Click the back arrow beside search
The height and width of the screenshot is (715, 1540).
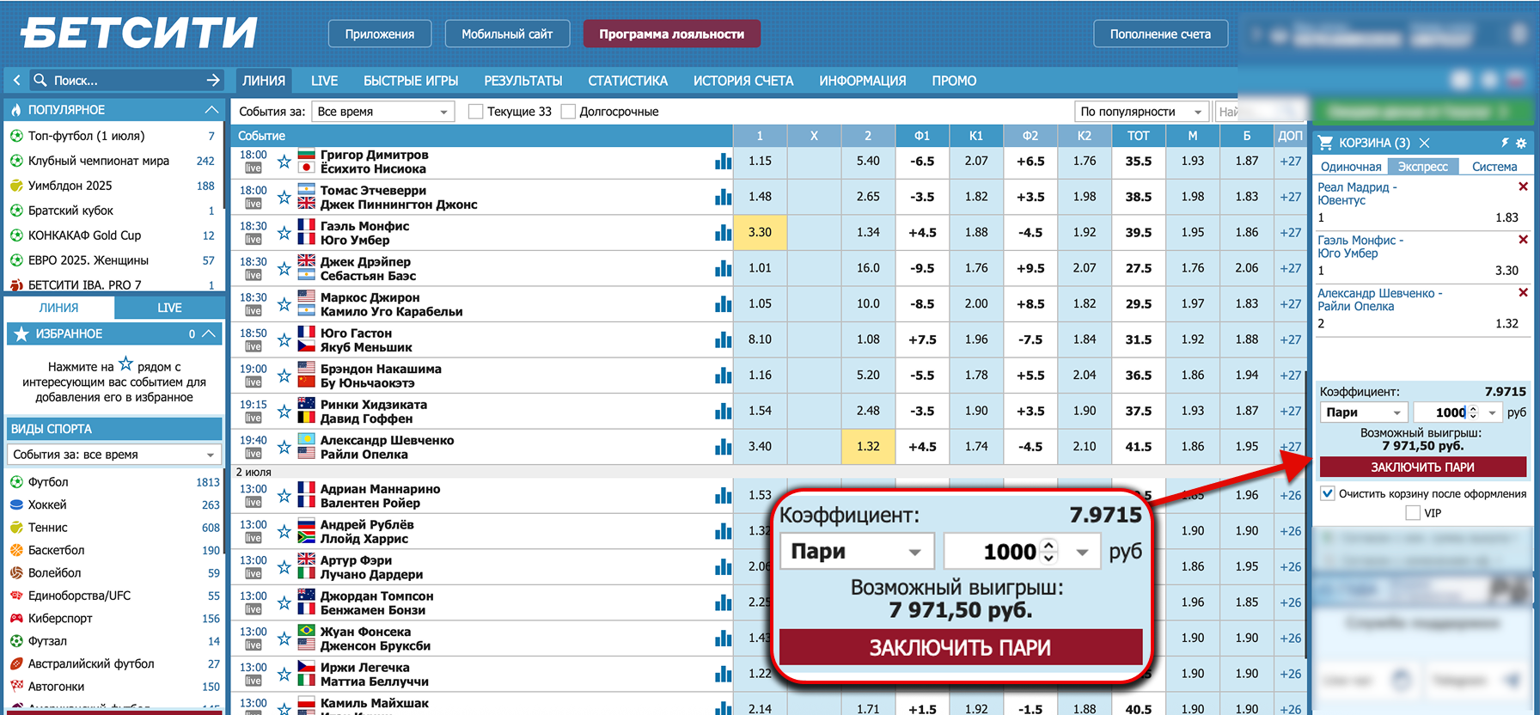pos(16,80)
